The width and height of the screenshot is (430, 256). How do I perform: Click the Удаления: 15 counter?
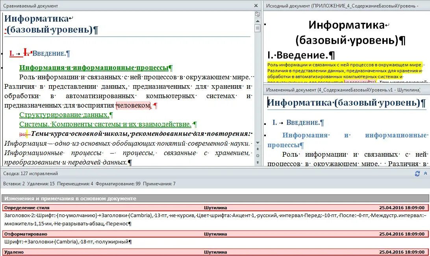click(41, 183)
